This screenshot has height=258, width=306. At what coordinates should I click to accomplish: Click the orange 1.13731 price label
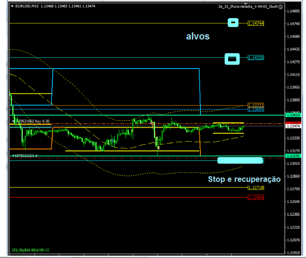256,105
